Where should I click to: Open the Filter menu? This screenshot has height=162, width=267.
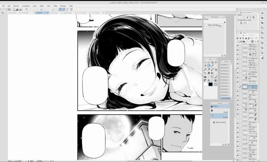[55, 6]
